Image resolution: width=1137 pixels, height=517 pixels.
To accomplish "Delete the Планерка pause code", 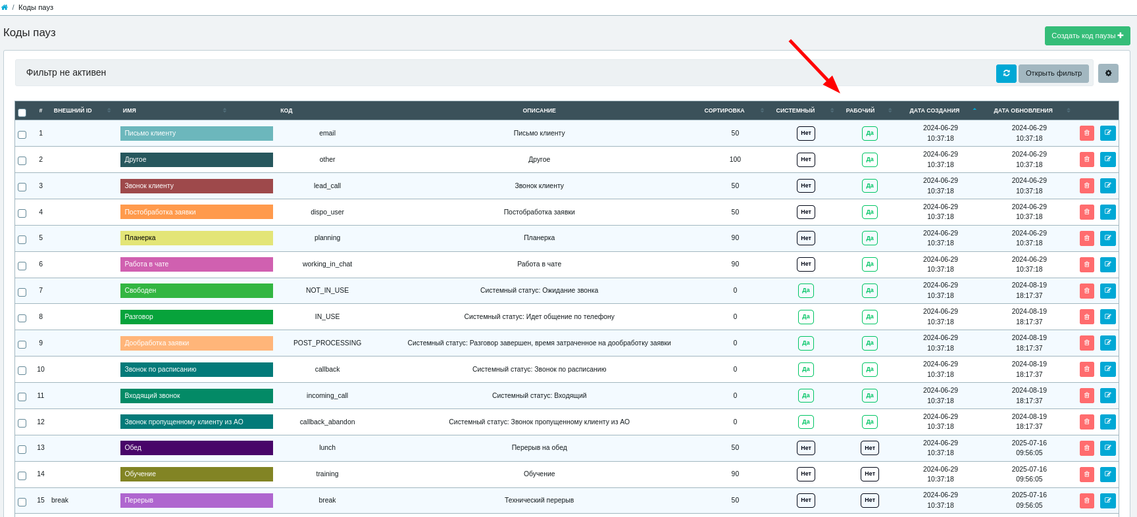I will (x=1087, y=238).
